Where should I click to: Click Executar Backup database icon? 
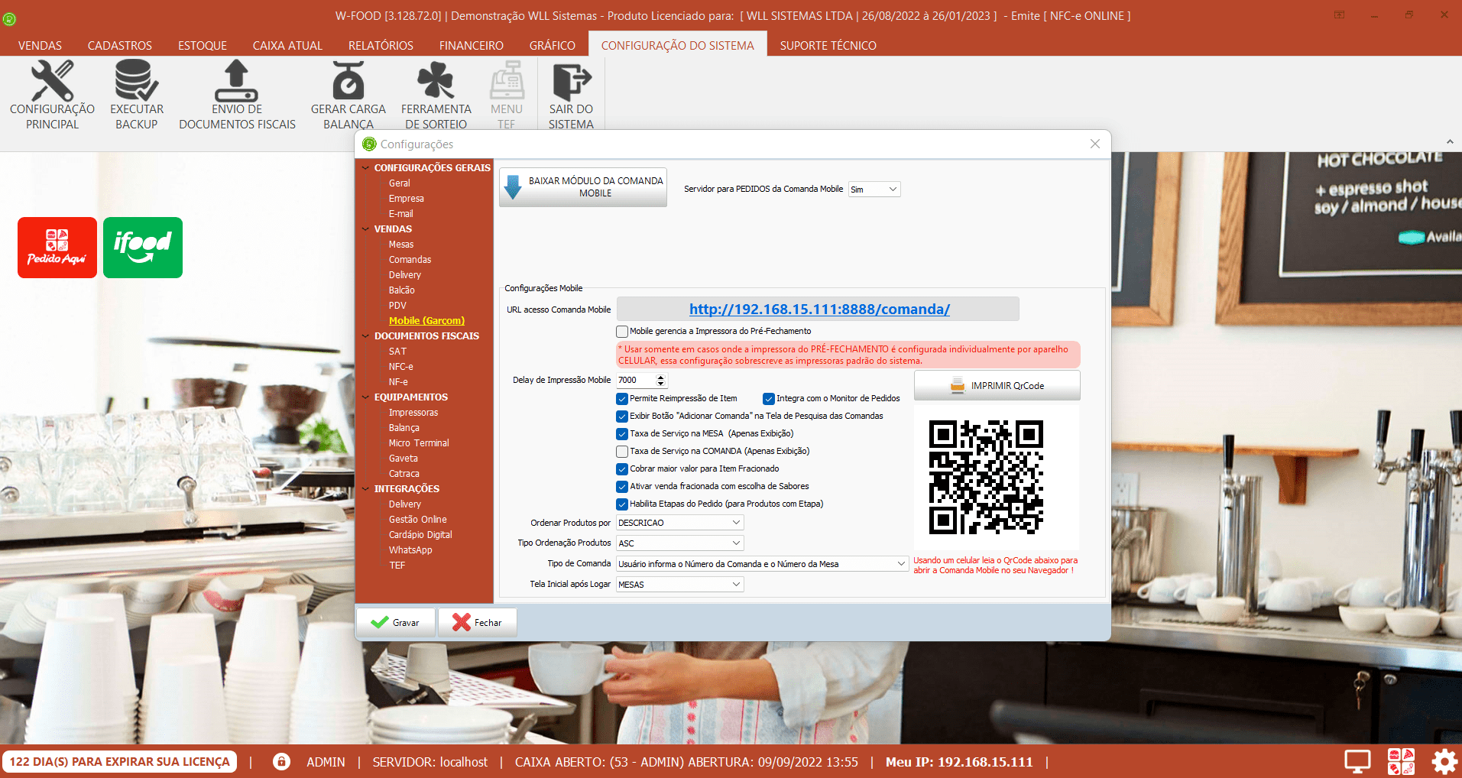[x=136, y=81]
